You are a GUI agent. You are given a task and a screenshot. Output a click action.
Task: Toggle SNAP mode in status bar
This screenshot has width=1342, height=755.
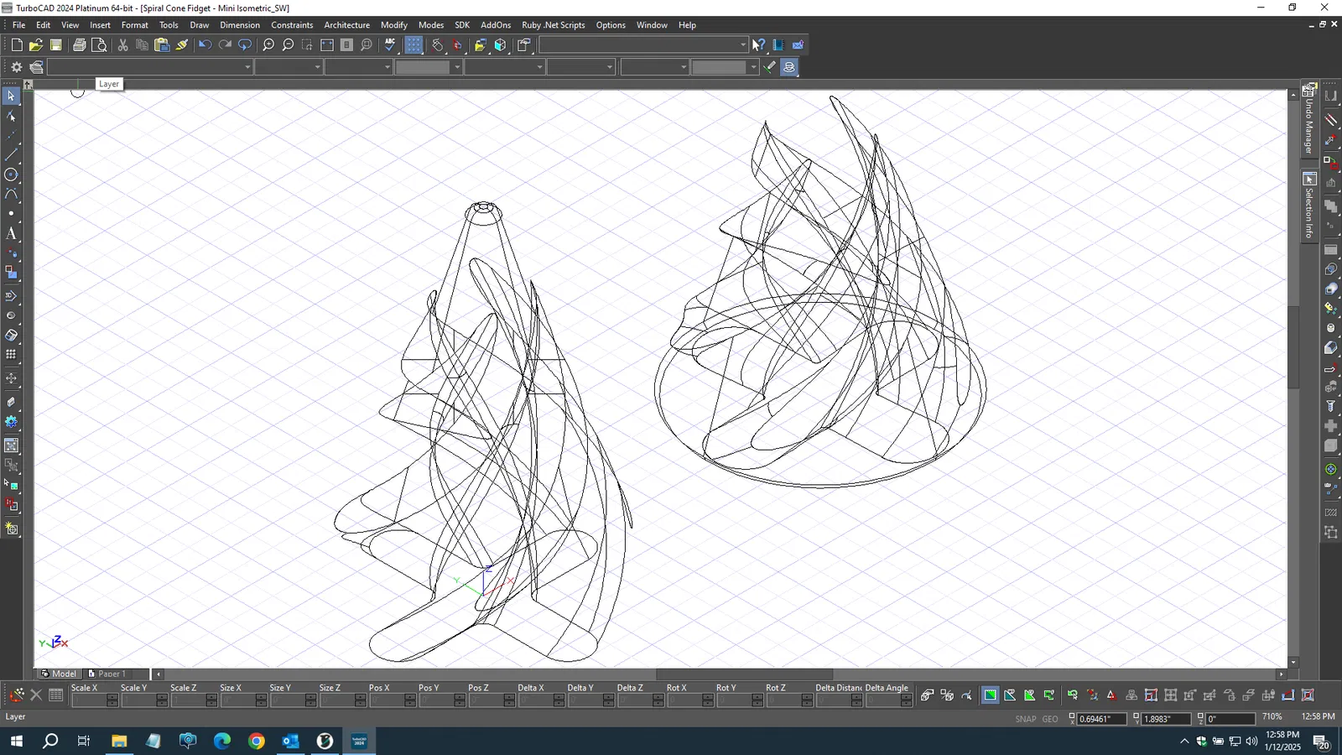(1025, 719)
